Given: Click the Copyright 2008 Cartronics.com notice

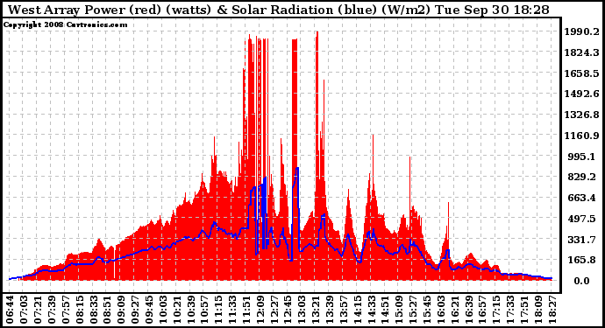Looking at the screenshot, I should [x=66, y=24].
